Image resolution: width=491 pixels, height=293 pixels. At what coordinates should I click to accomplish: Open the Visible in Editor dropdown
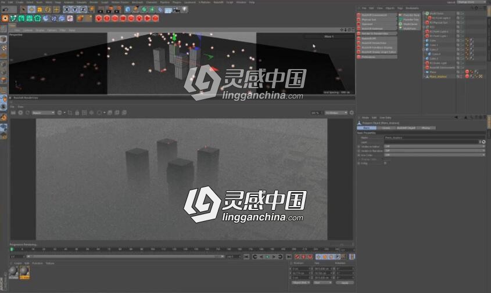click(x=435, y=146)
